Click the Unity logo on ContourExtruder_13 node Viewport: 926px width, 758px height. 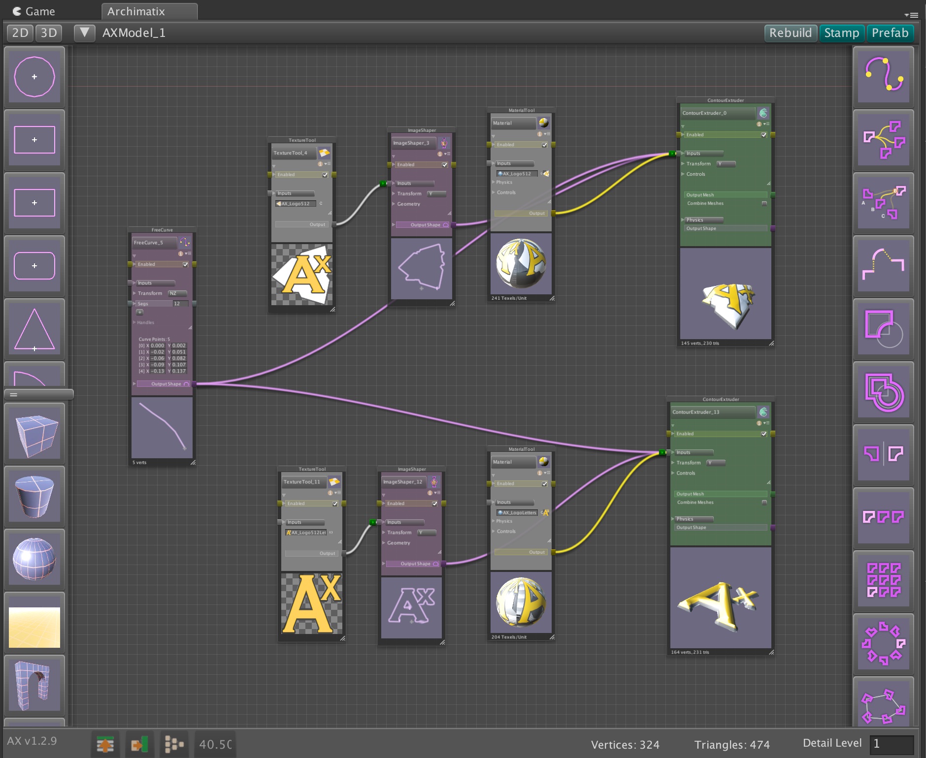coord(763,412)
